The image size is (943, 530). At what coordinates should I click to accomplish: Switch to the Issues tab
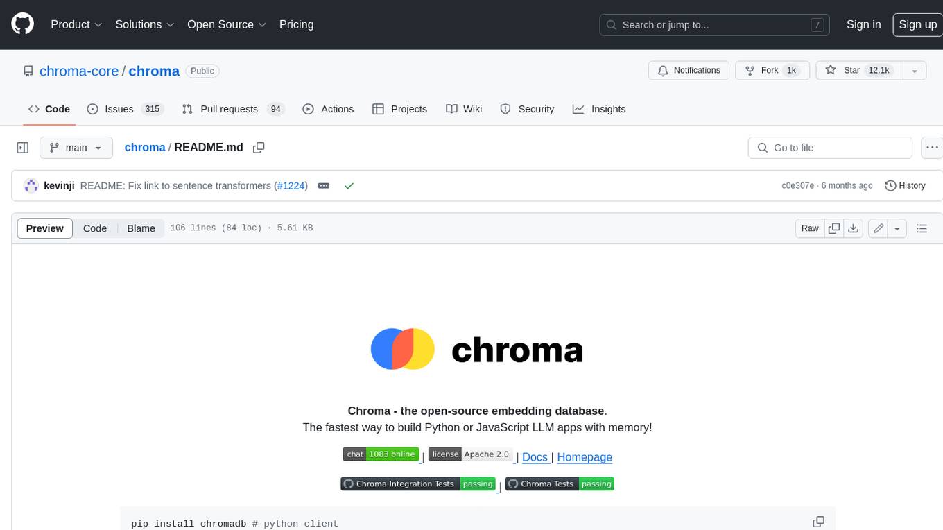tap(124, 109)
